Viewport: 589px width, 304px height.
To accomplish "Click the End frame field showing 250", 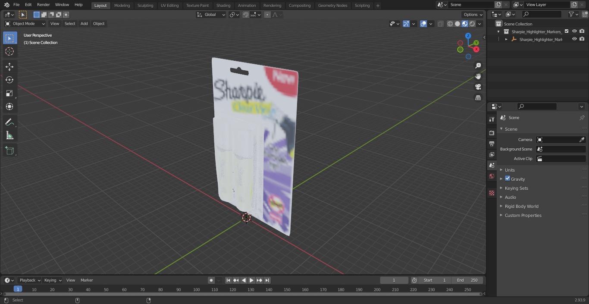I will (x=467, y=280).
